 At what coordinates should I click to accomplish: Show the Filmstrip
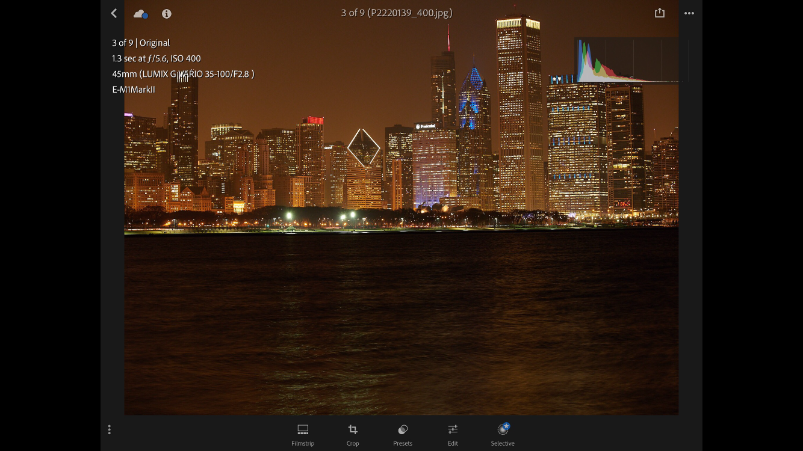pos(303,434)
